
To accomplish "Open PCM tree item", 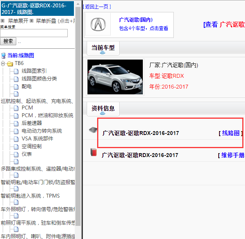I will coord(27,108).
